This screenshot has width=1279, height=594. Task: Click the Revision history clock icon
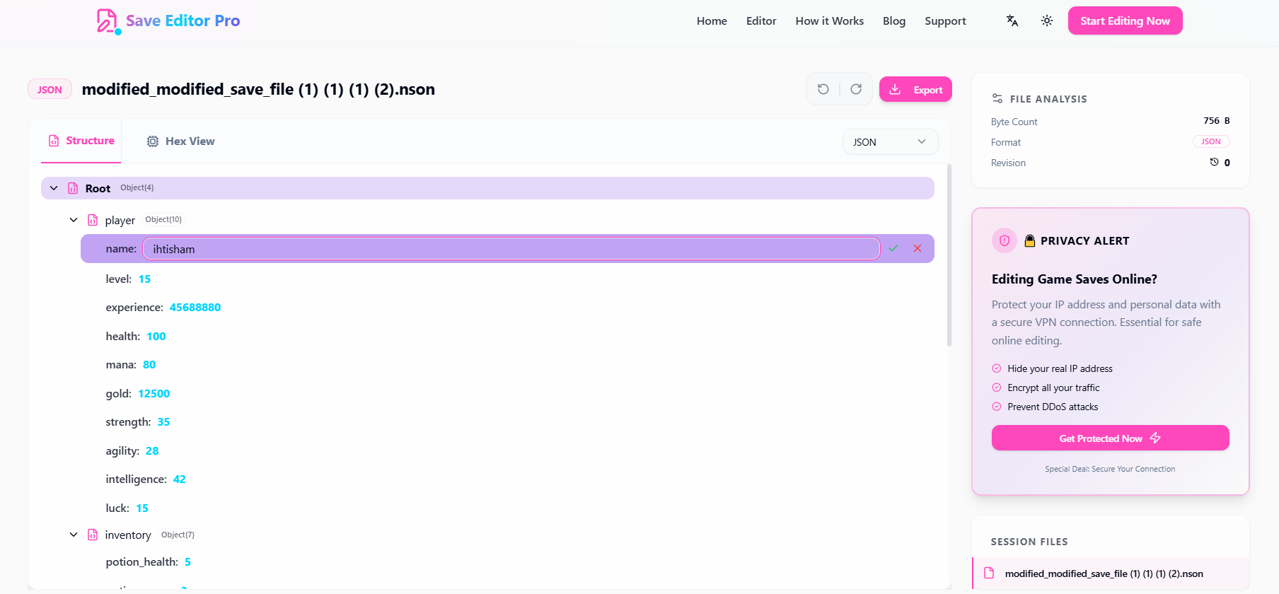click(x=1214, y=162)
